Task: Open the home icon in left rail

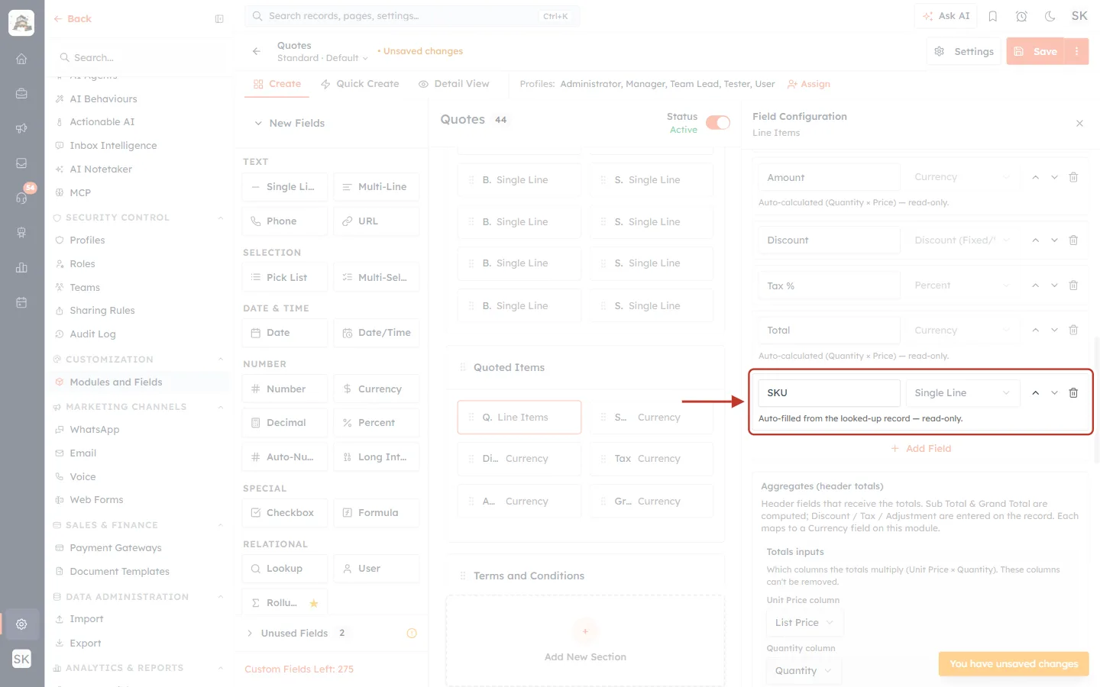Action: click(21, 59)
